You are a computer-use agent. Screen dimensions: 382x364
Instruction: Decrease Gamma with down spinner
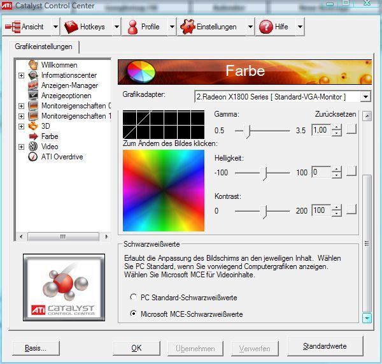tap(336, 133)
